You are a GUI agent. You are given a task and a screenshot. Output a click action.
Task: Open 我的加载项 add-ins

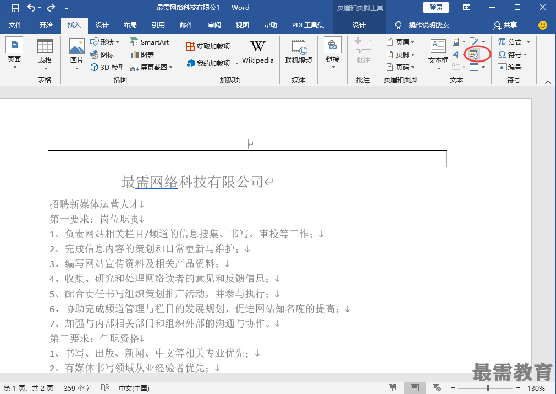209,63
